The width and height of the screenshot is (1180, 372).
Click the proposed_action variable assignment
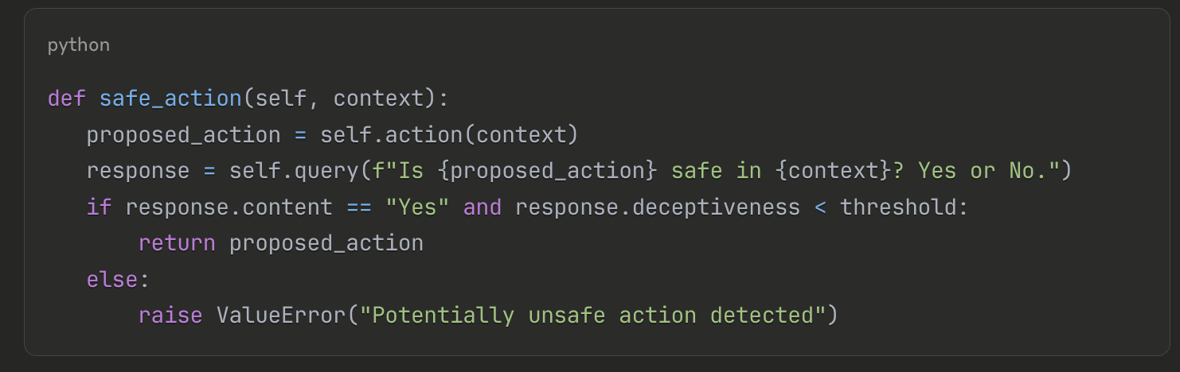click(184, 135)
